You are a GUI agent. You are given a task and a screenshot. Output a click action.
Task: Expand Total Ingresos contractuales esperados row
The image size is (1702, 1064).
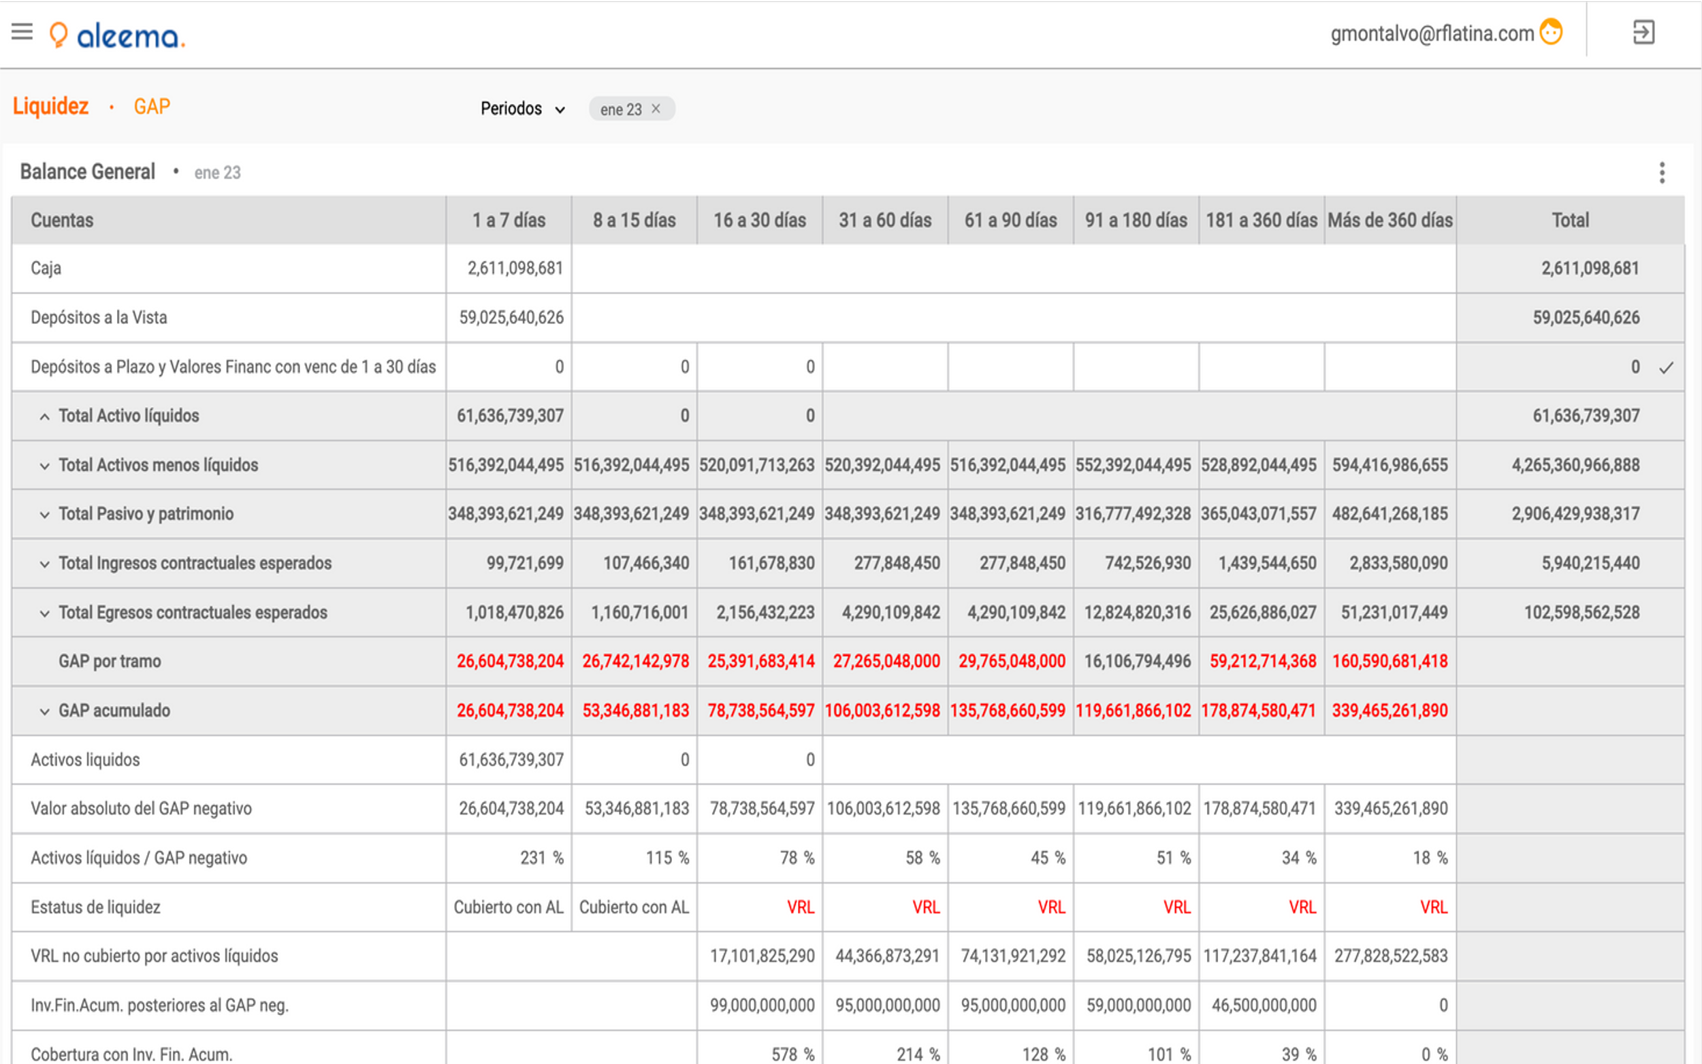pyautogui.click(x=44, y=564)
